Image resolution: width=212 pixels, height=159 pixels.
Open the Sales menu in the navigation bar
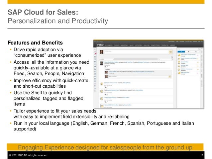(x=131, y=45)
